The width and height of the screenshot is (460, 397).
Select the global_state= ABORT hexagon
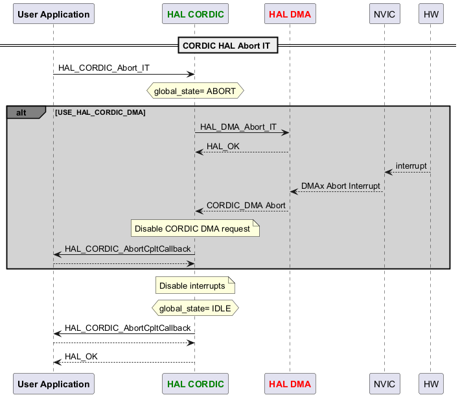pos(195,91)
